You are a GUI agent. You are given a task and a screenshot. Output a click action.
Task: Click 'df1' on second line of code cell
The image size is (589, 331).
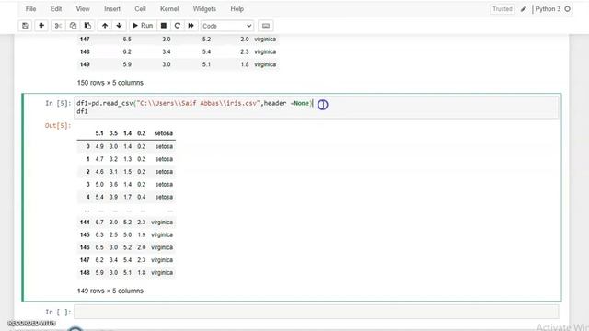82,111
